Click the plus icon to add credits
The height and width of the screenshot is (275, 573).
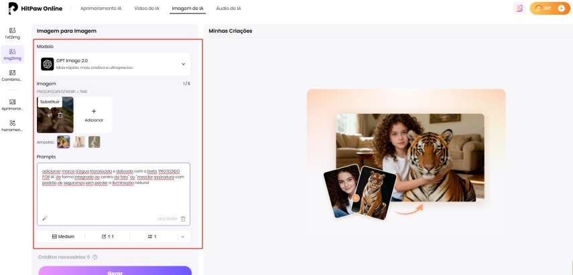tap(562, 8)
